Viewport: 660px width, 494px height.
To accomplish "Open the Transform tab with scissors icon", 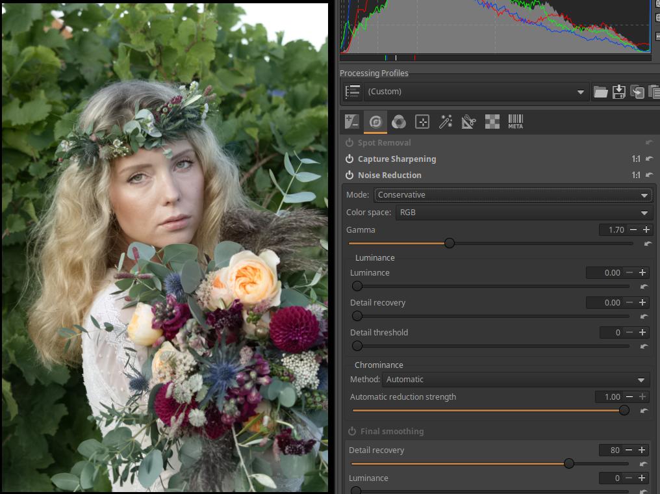I will point(469,122).
